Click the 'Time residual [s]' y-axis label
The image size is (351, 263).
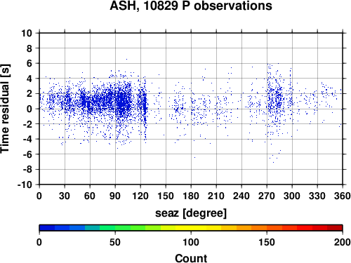pos(5,109)
